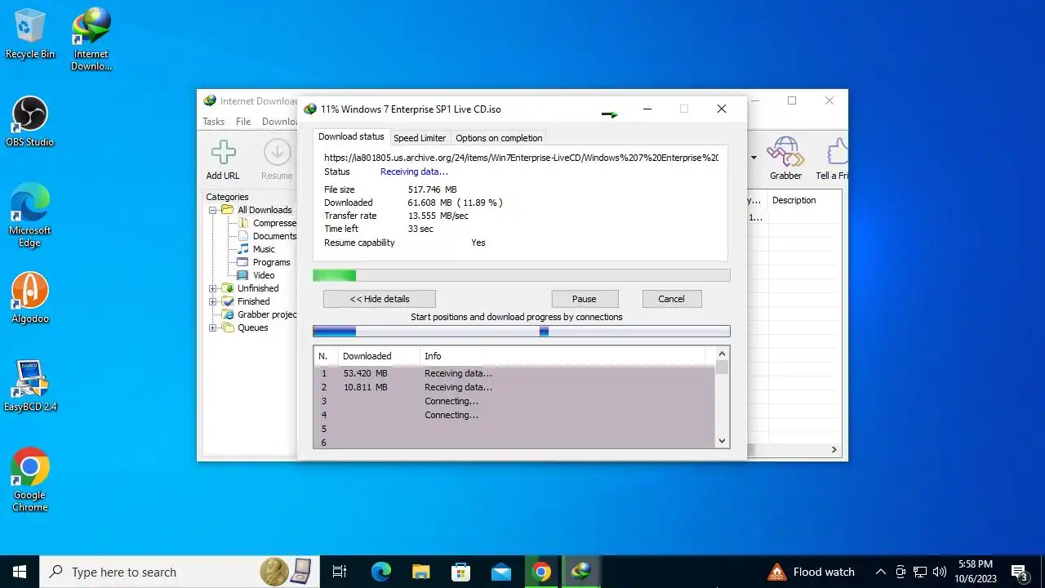Image resolution: width=1045 pixels, height=588 pixels.
Task: Click the Info column header
Action: (x=563, y=356)
